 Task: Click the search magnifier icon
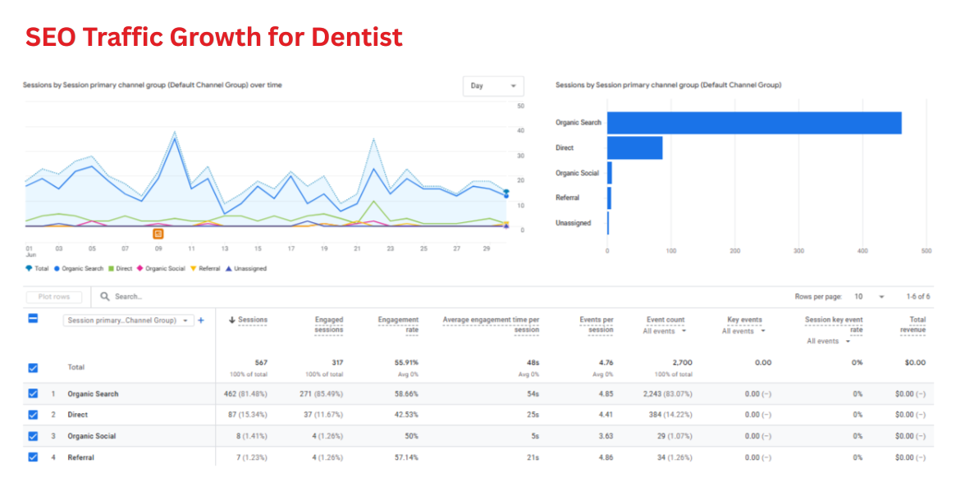(x=105, y=296)
